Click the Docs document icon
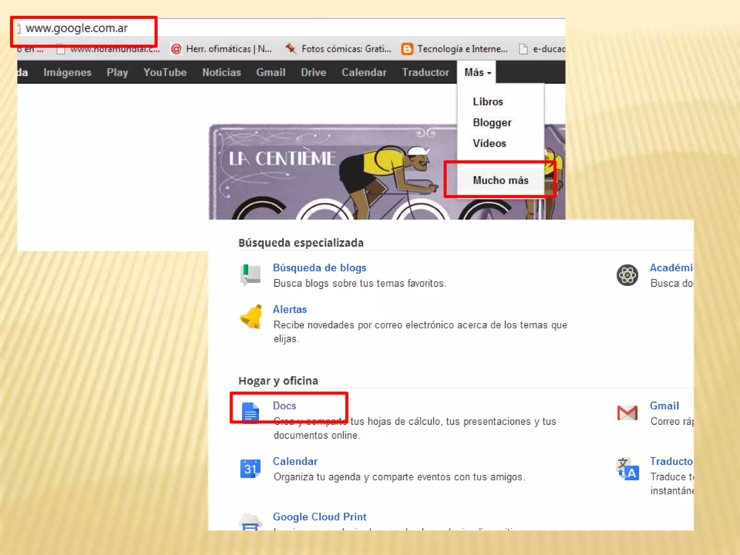Viewport: 740px width, 555px height. pos(250,412)
